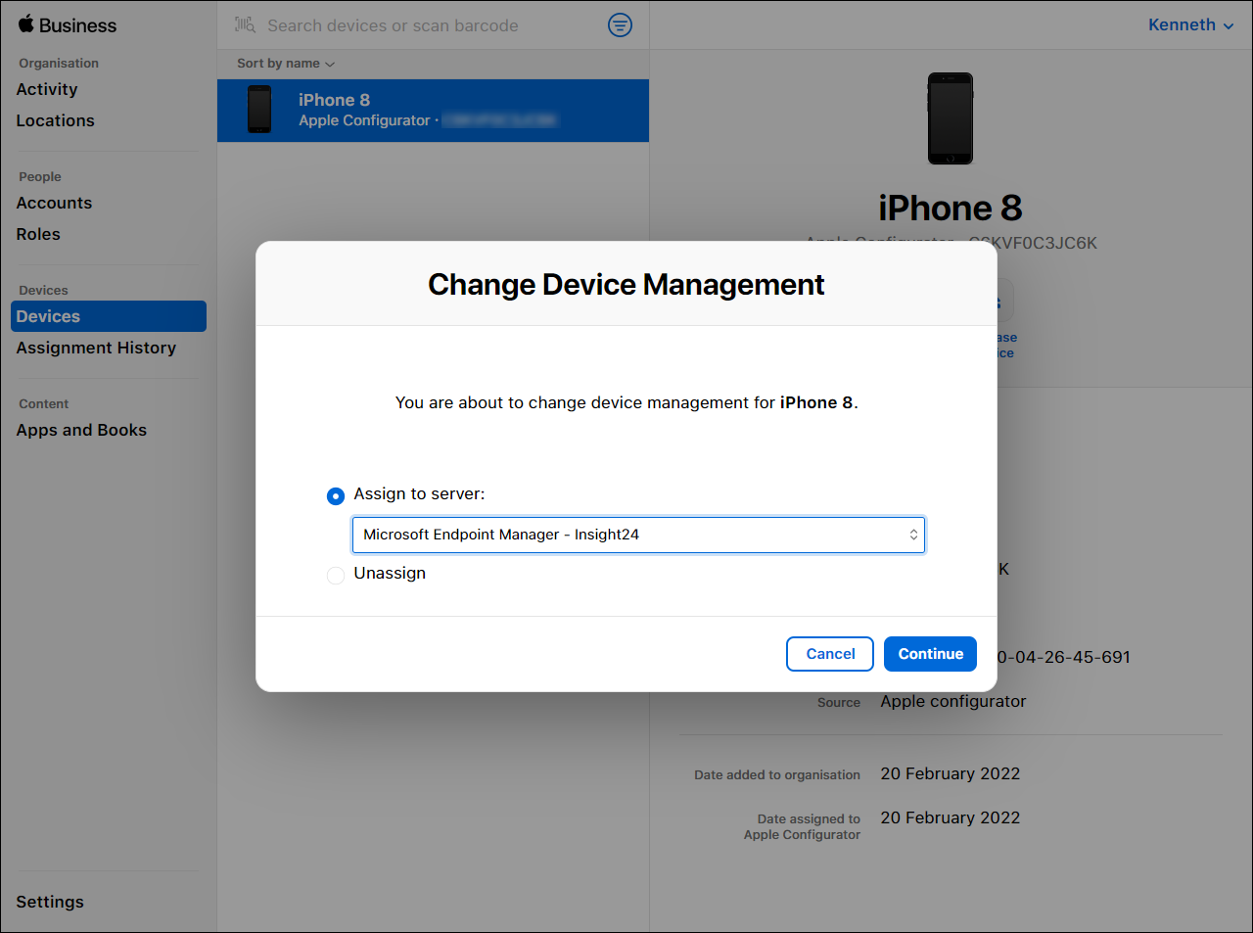The image size is (1253, 933).
Task: Click the iPhone 8 thumbnail in device list
Action: pyautogui.click(x=259, y=109)
